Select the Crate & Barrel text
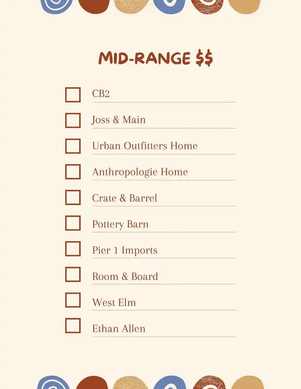301x389 pixels. tap(124, 198)
